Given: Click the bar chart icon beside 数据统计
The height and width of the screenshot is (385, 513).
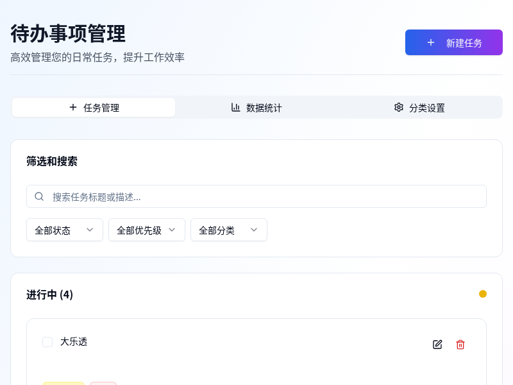Looking at the screenshot, I should tap(235, 108).
